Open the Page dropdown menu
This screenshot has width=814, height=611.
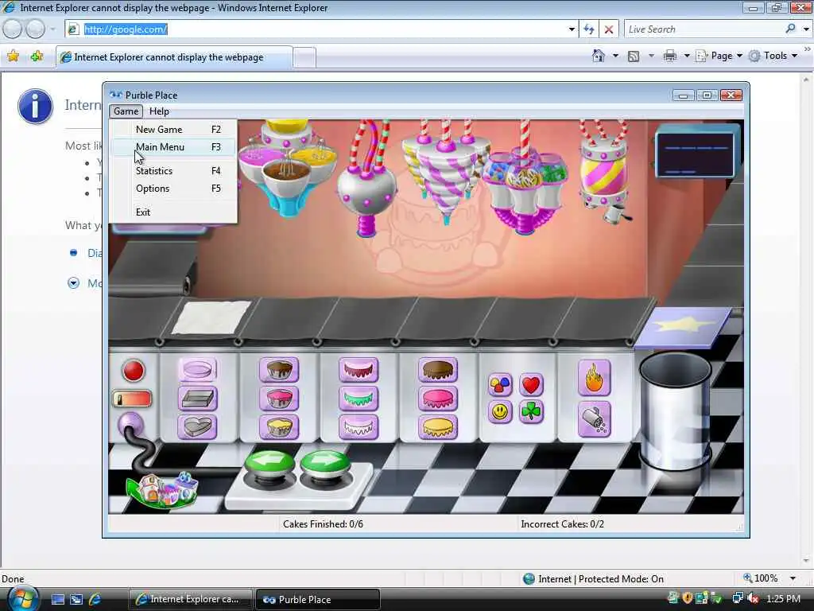pyautogui.click(x=719, y=56)
